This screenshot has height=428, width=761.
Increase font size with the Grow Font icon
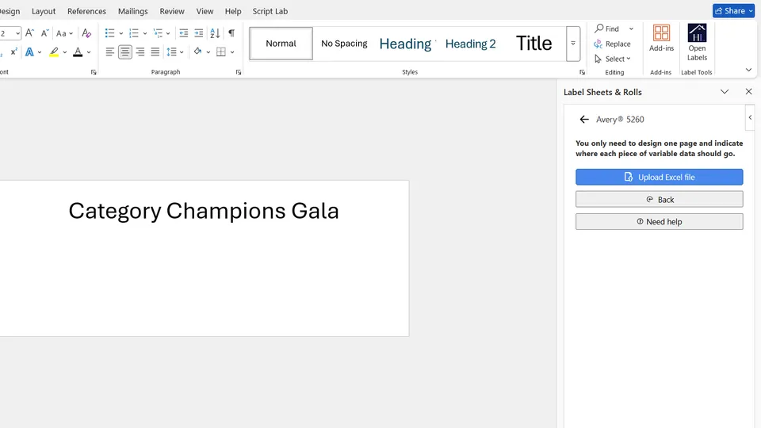pos(29,33)
